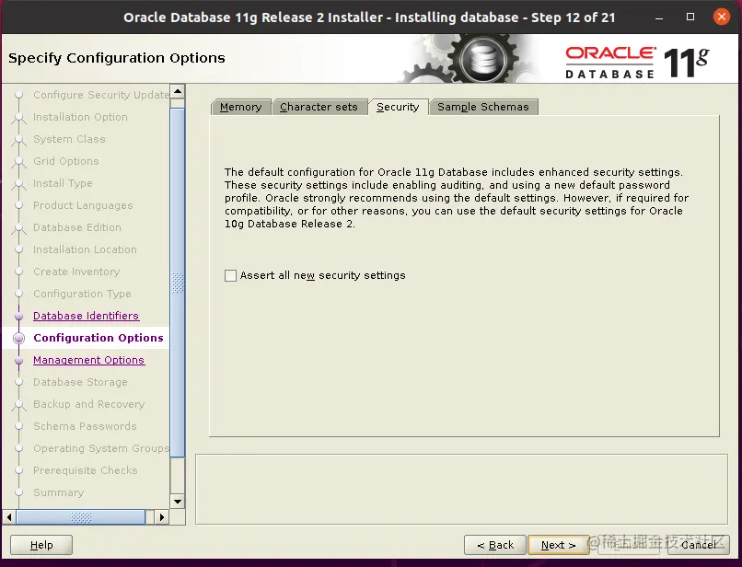Image resolution: width=742 pixels, height=567 pixels.
Task: Open the Management Options step link
Action: [89, 360]
